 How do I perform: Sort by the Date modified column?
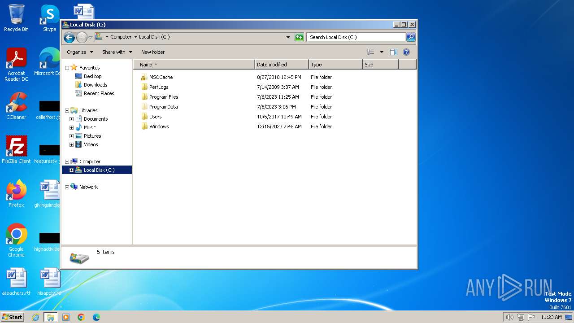tap(282, 65)
